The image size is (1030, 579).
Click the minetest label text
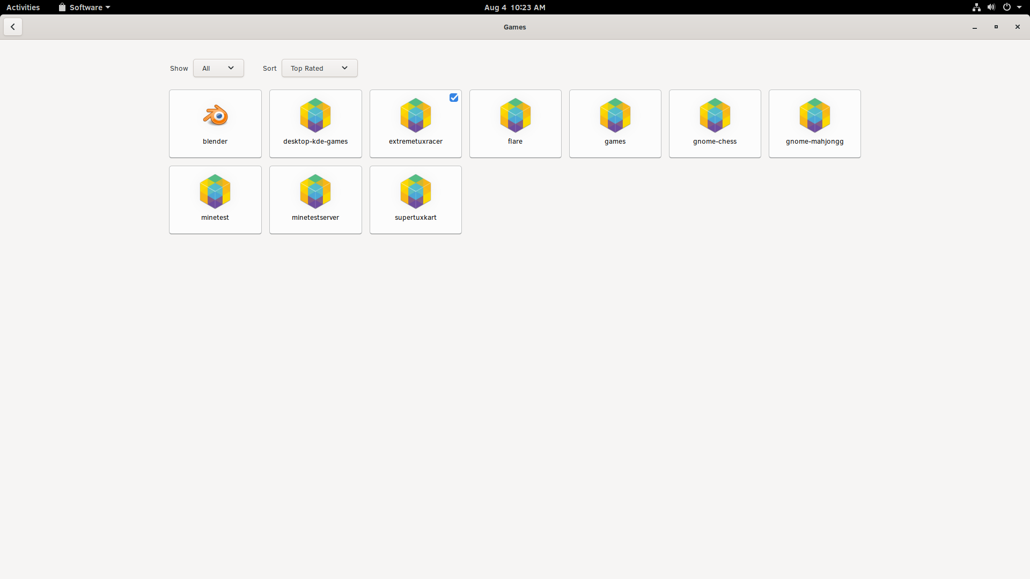(x=215, y=218)
